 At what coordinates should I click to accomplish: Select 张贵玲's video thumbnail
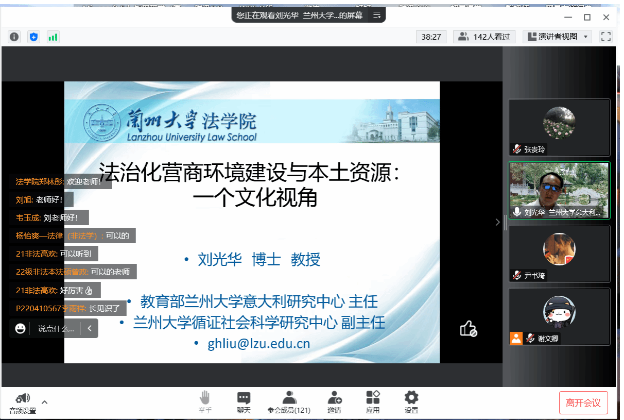point(559,127)
